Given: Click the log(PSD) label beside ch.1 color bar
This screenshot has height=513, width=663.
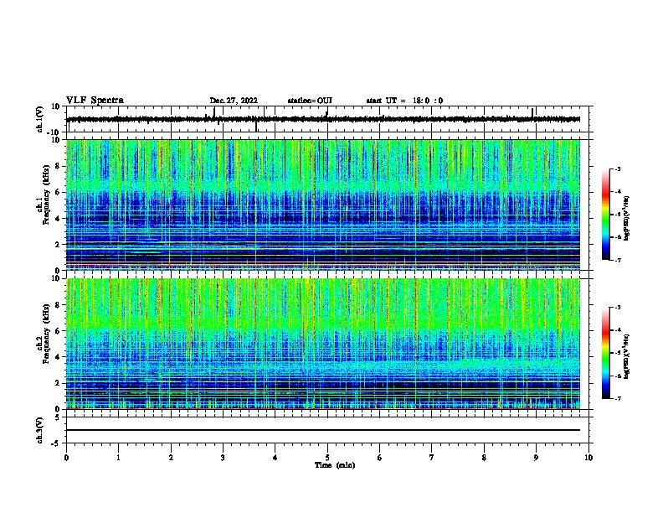Looking at the screenshot, I should point(626,219).
